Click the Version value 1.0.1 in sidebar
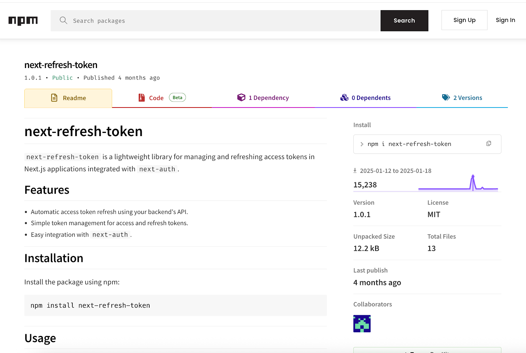526x353 pixels. pos(362,215)
